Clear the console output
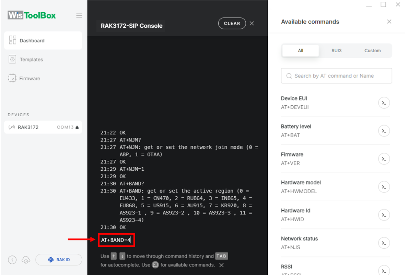 click(232, 23)
